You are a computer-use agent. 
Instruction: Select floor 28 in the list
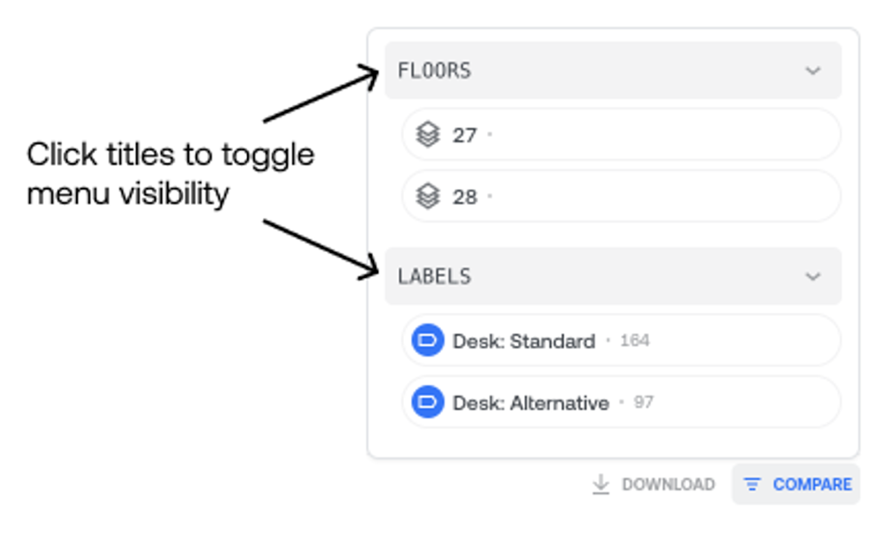(621, 196)
